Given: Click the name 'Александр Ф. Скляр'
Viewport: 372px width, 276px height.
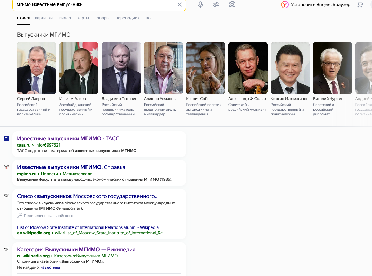Looking at the screenshot, I should pyautogui.click(x=247, y=99).
